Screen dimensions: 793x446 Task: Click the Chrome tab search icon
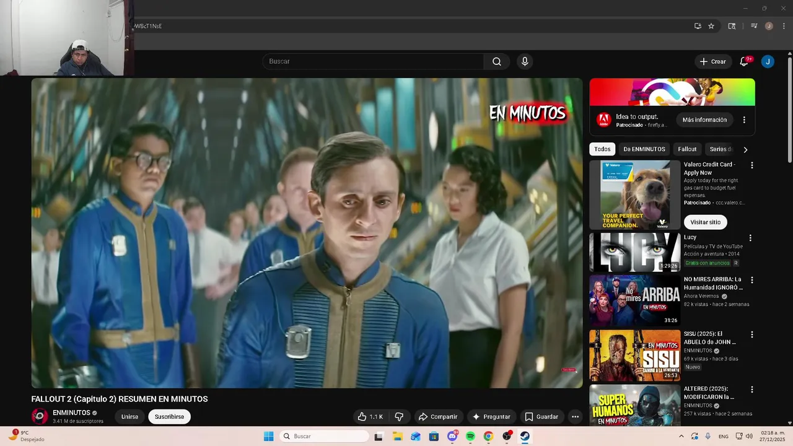[x=732, y=26]
